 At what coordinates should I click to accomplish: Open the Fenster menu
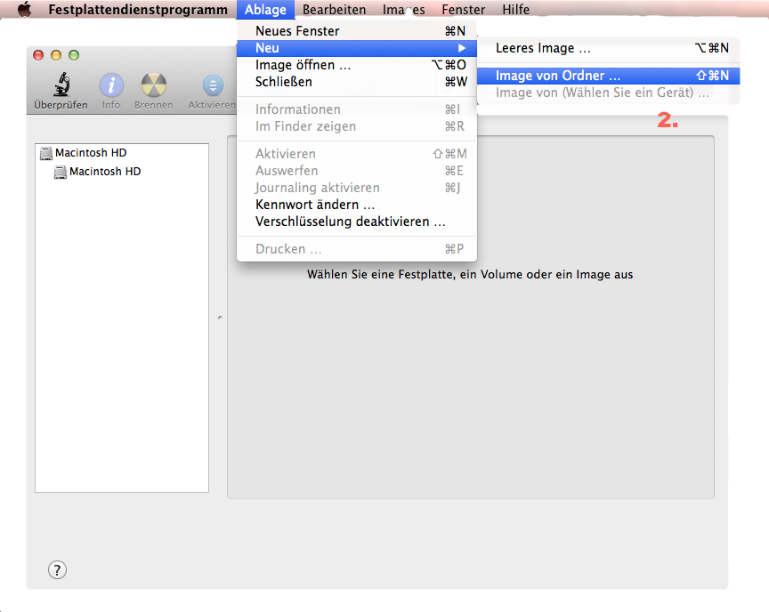[463, 9]
